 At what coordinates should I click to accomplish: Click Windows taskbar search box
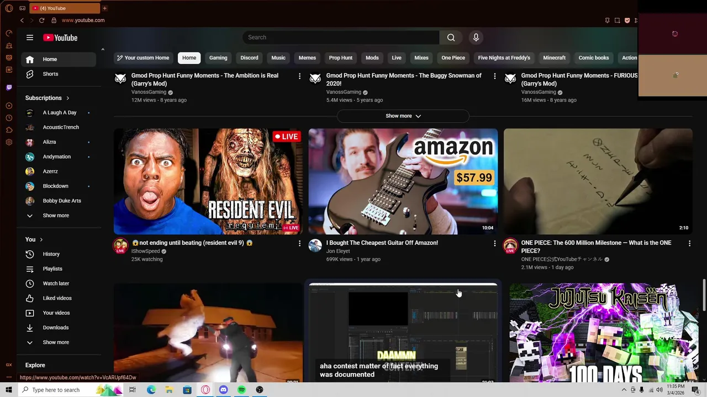71,390
